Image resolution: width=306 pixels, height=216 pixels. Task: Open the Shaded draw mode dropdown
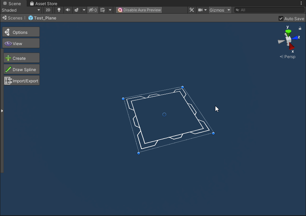pos(21,10)
